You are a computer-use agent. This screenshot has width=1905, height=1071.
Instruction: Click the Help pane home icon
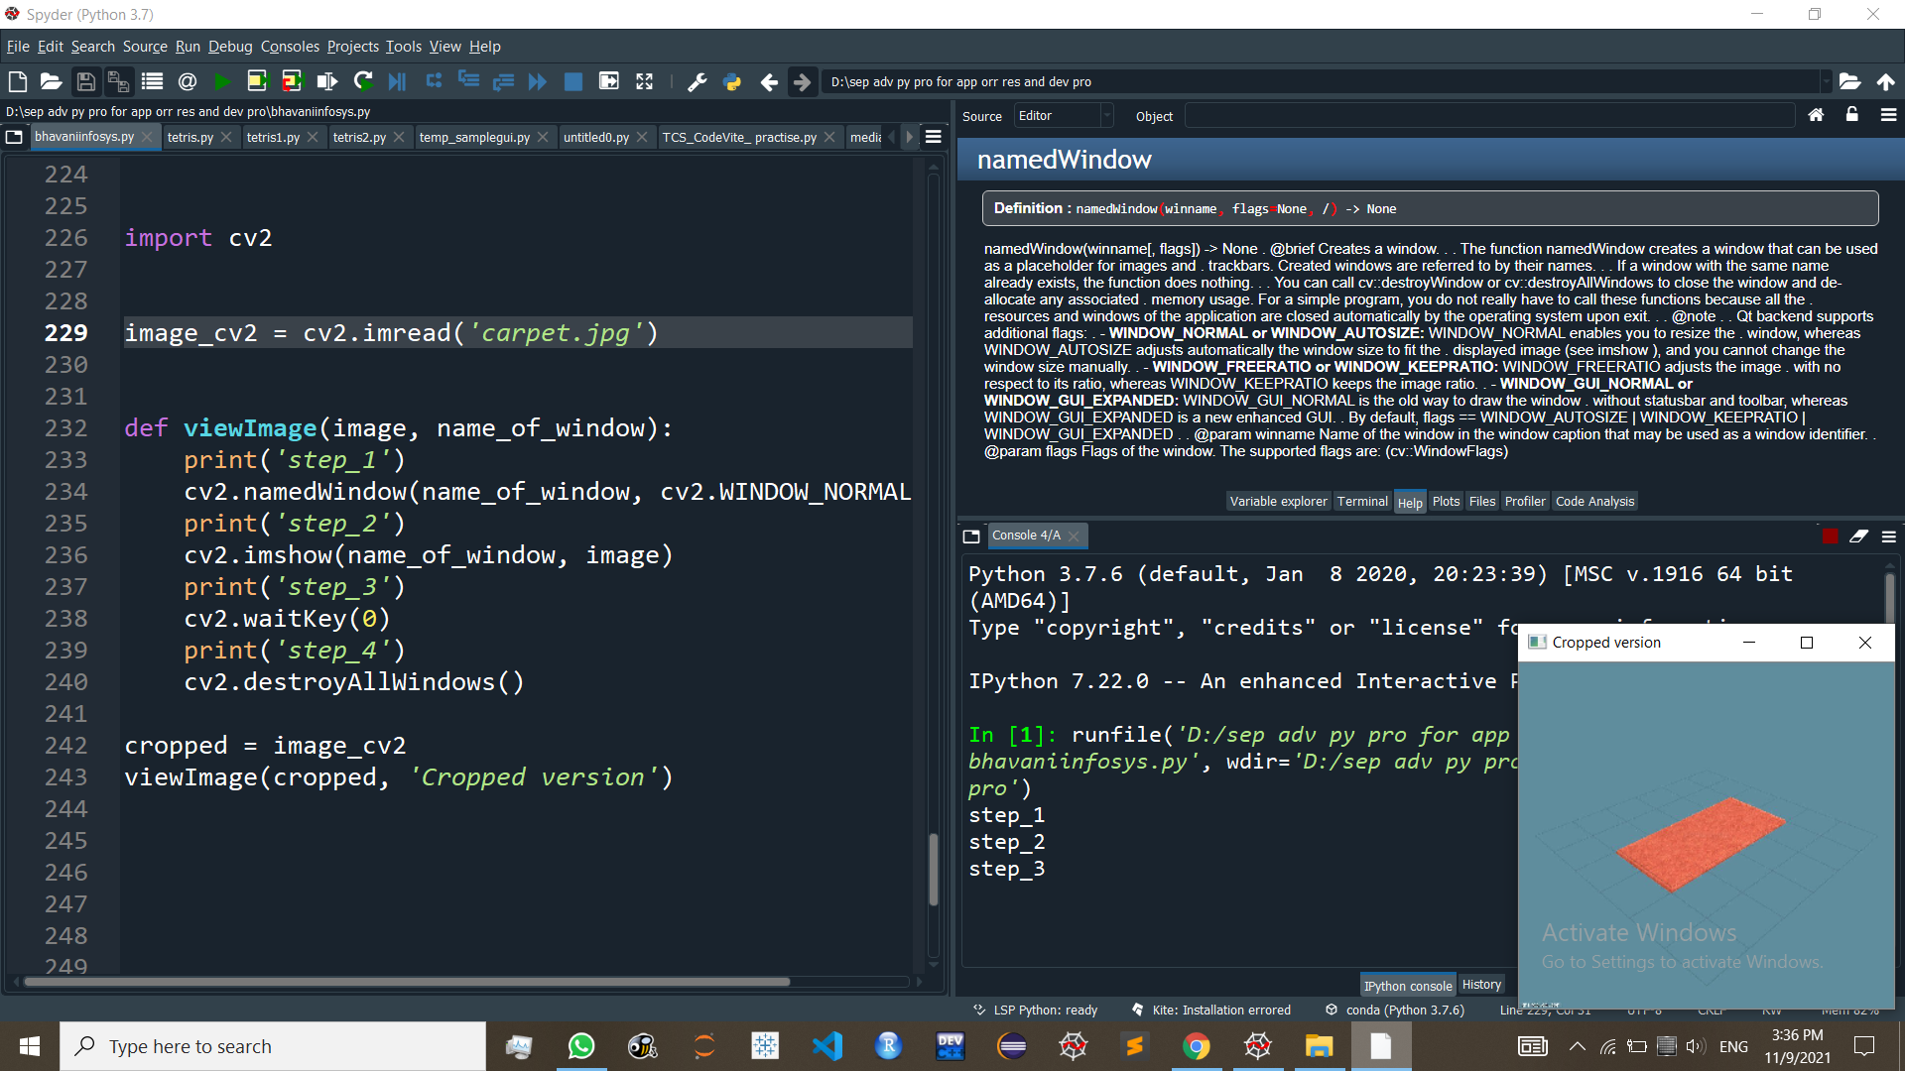1816,115
